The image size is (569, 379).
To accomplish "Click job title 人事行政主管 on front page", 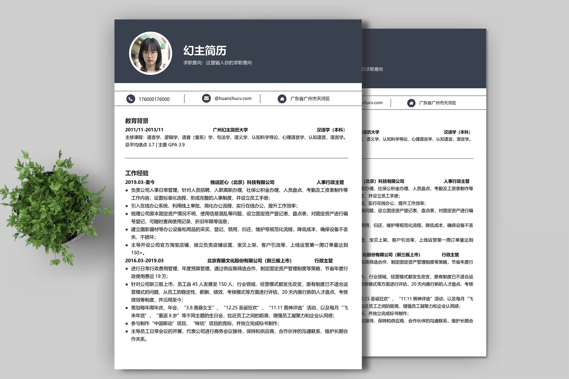I will point(330,182).
